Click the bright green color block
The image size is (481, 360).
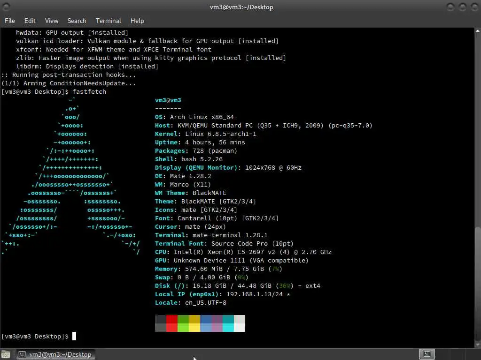(183, 328)
